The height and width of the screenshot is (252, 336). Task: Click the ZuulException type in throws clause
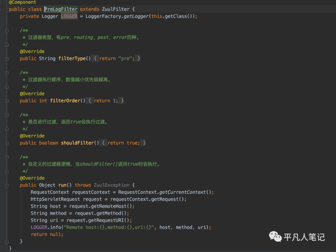click(111, 185)
